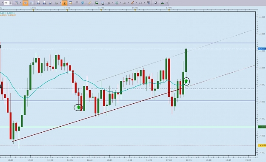
Task: Click the blue current price label 1.43506
Action: (x=262, y=49)
